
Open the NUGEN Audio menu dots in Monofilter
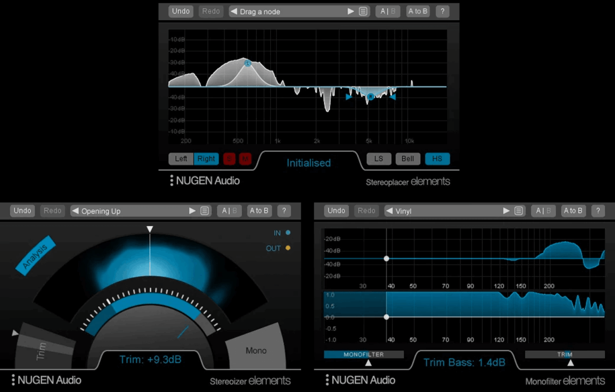click(327, 380)
